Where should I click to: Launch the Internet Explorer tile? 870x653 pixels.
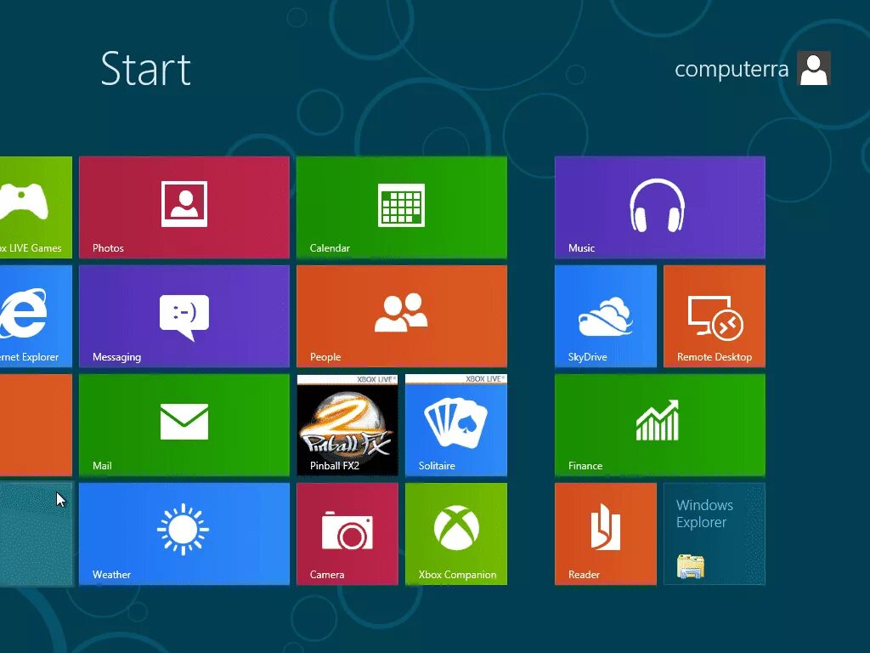pos(36,316)
